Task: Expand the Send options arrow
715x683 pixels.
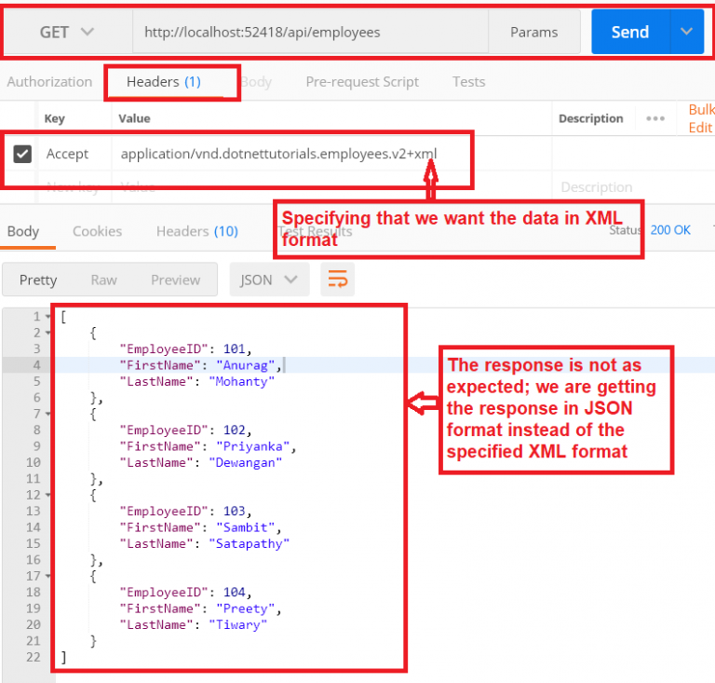Action: (x=687, y=32)
